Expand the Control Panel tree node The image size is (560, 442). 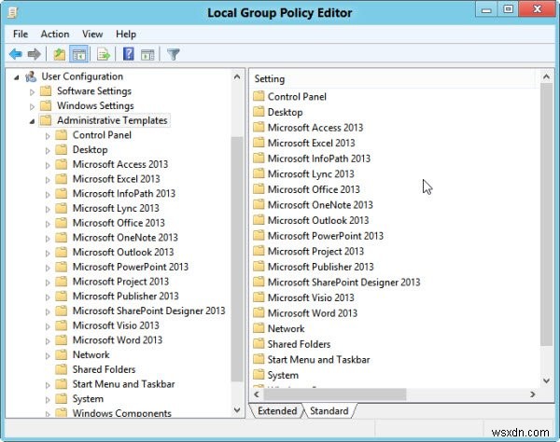point(48,136)
